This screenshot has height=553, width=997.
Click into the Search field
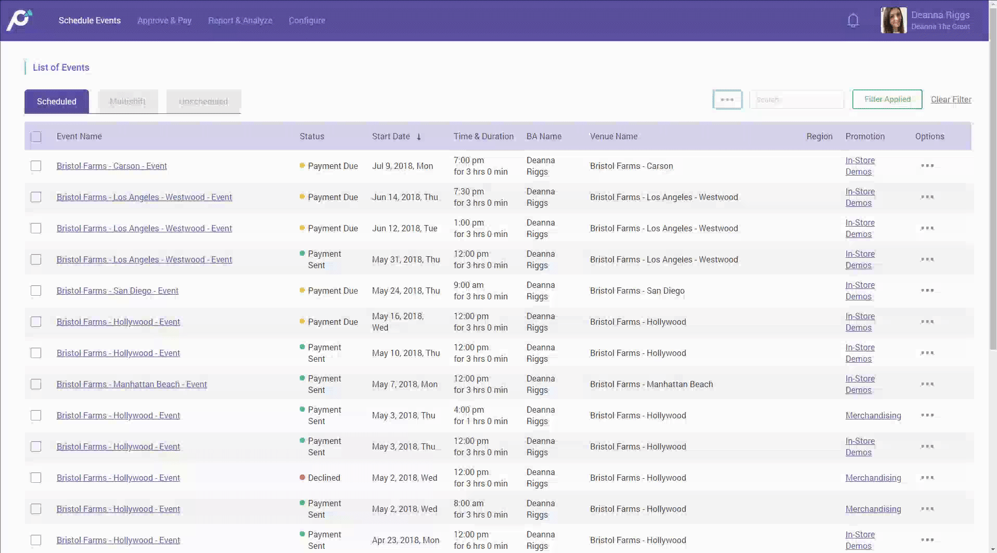(796, 99)
